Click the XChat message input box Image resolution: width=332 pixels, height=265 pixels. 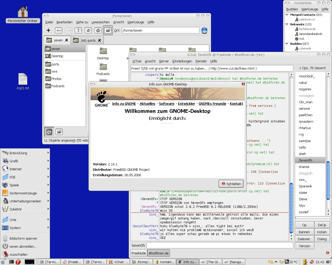click(220, 245)
